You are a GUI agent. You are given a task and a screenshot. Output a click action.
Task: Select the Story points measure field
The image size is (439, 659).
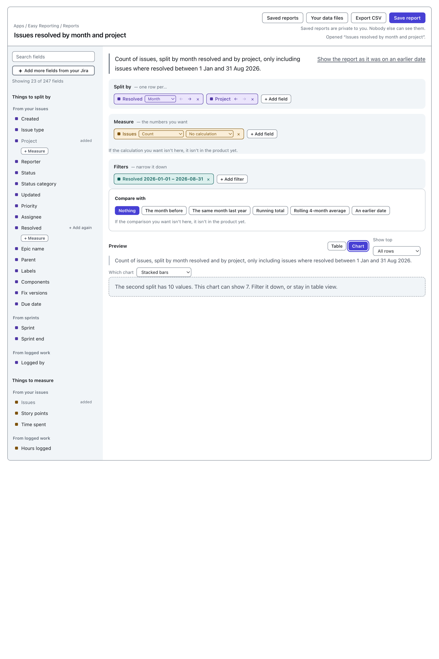pos(53,413)
